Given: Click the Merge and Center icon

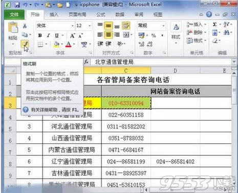Looking at the screenshot, I should [126, 35].
